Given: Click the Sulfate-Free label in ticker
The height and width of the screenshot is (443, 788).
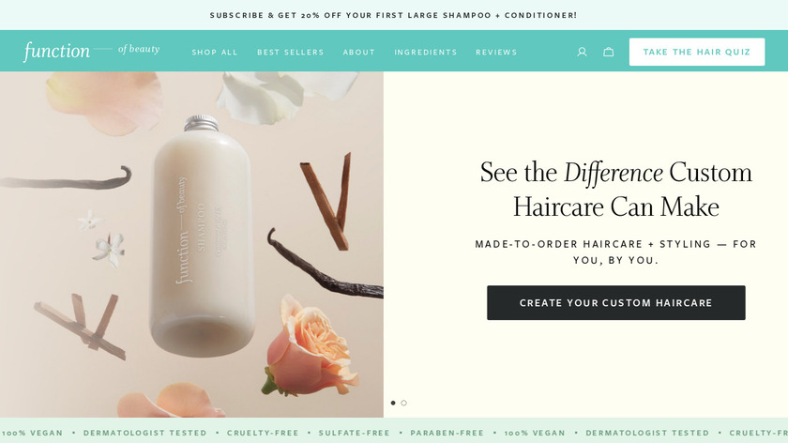Looking at the screenshot, I should coord(355,433).
